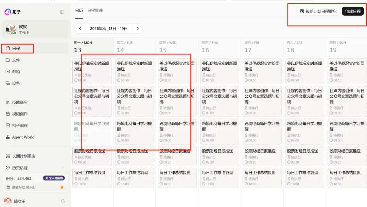The image size is (367, 207).
Task: Open notifications via the bell icon
Action: pyautogui.click(x=63, y=201)
